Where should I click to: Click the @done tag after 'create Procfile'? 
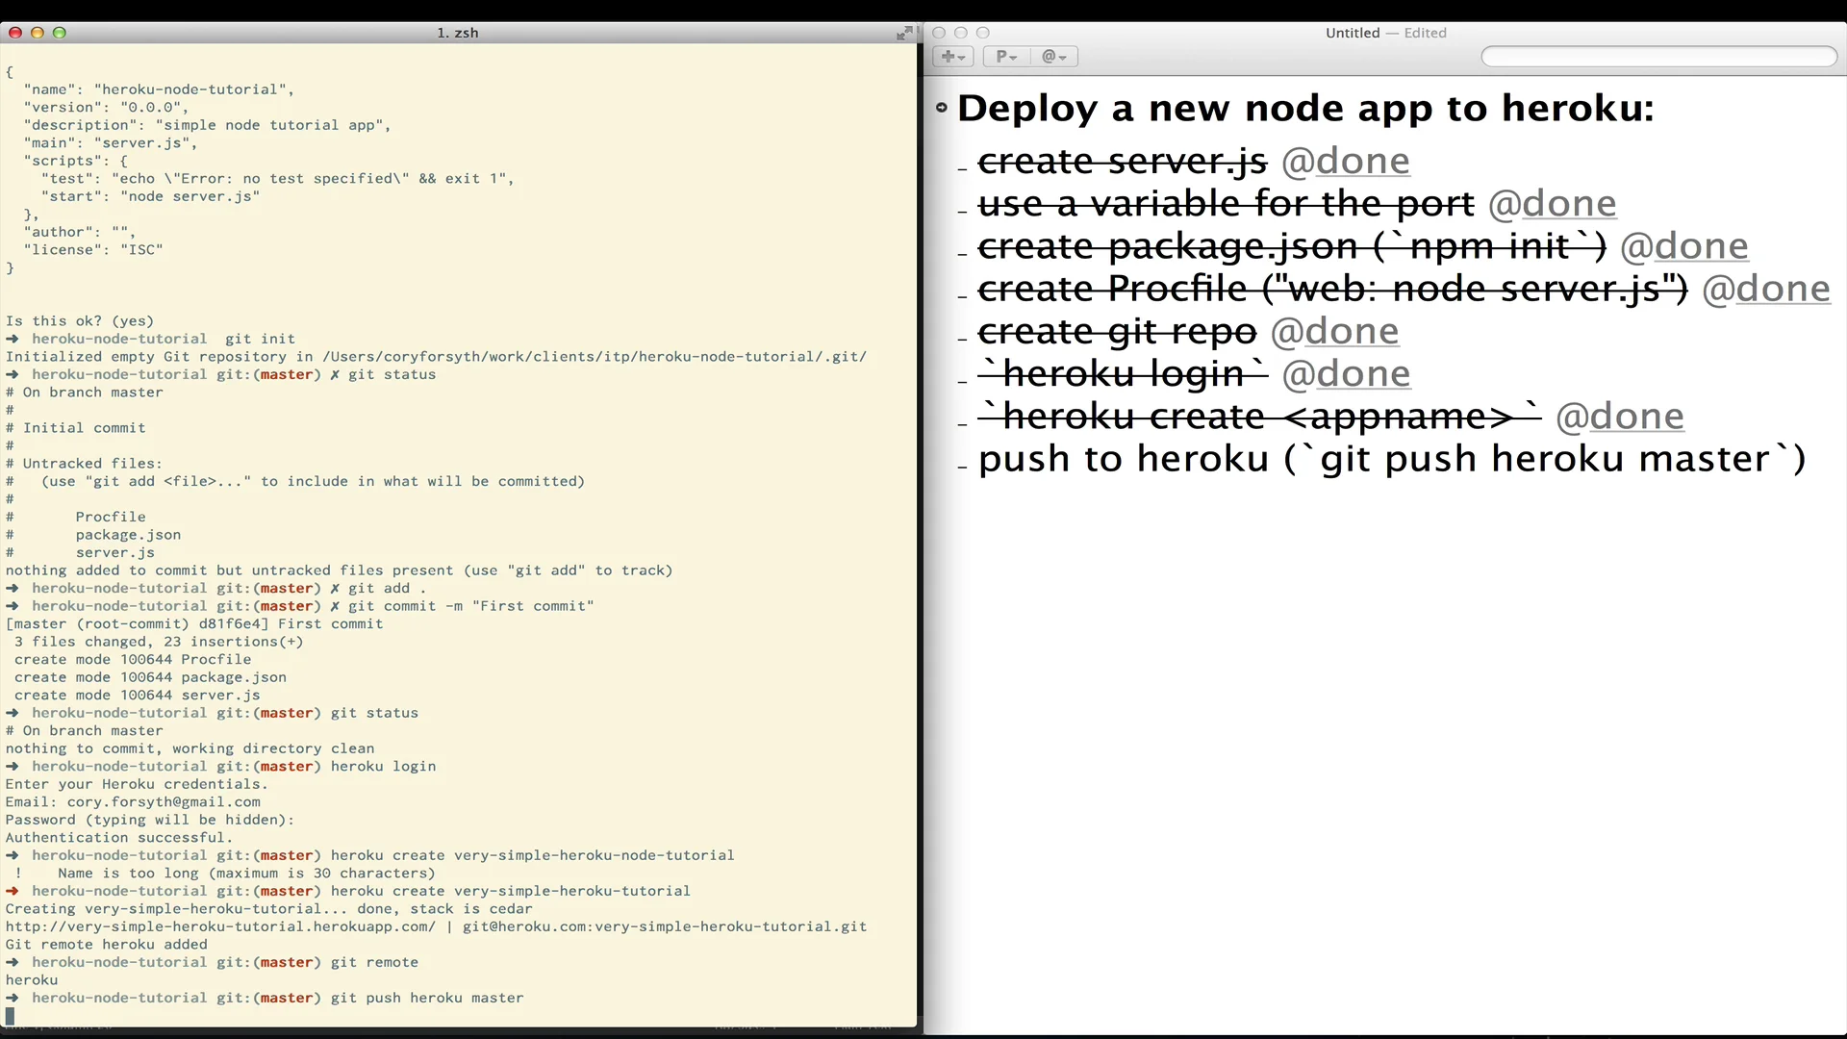click(x=1766, y=289)
